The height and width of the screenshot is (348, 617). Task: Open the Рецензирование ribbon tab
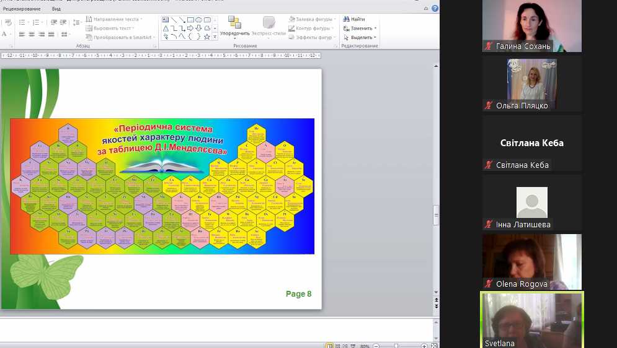click(22, 9)
